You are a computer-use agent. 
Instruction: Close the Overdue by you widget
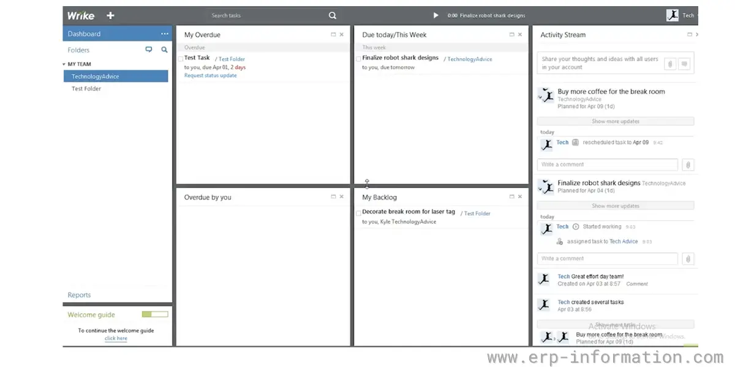point(342,197)
